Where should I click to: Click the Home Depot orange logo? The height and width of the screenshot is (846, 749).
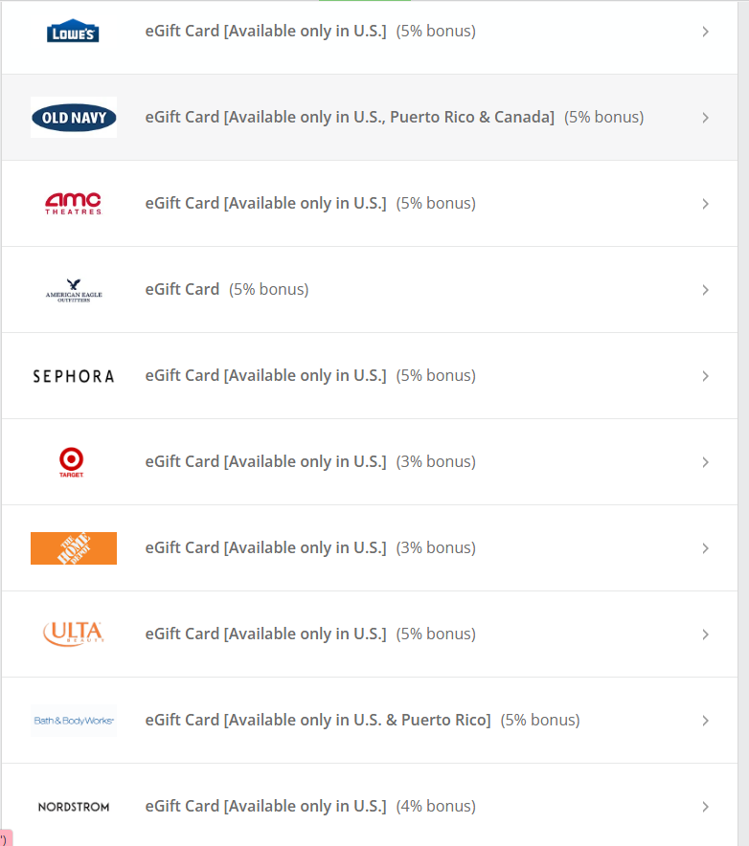[x=74, y=548]
